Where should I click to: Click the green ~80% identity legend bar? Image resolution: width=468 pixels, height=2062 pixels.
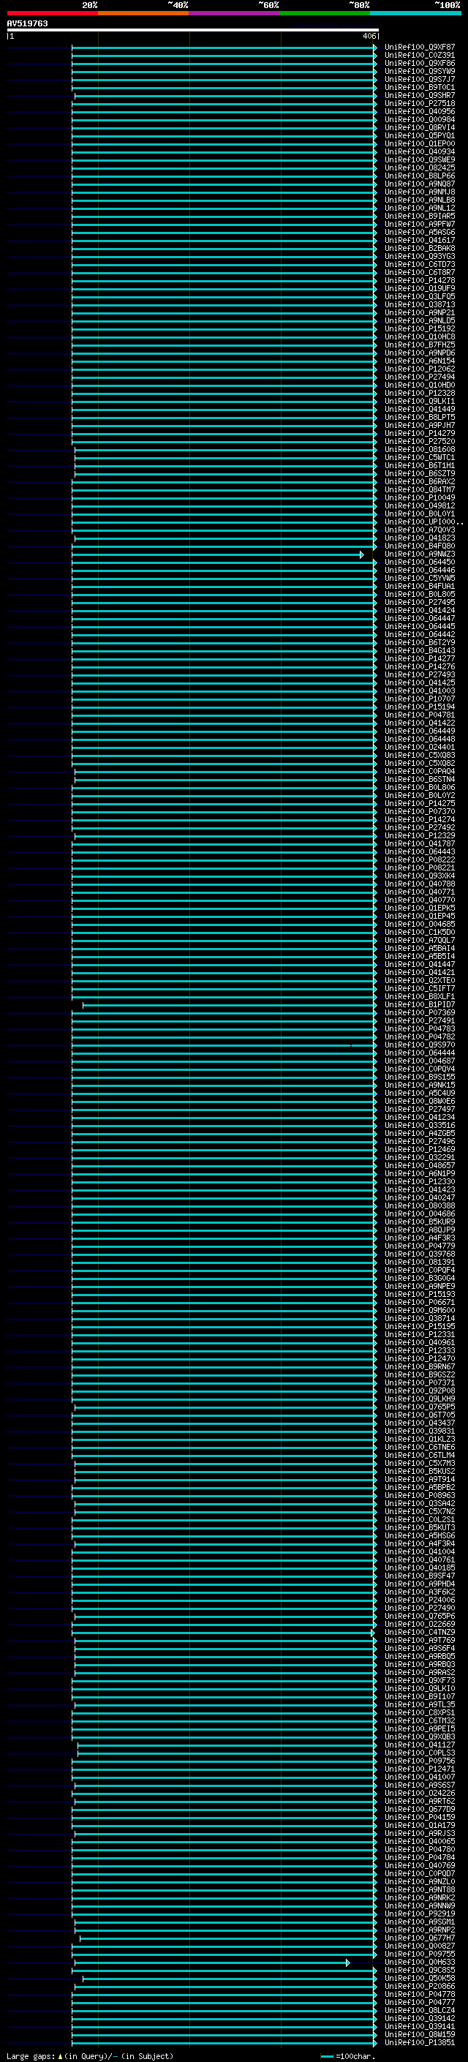coord(325,13)
